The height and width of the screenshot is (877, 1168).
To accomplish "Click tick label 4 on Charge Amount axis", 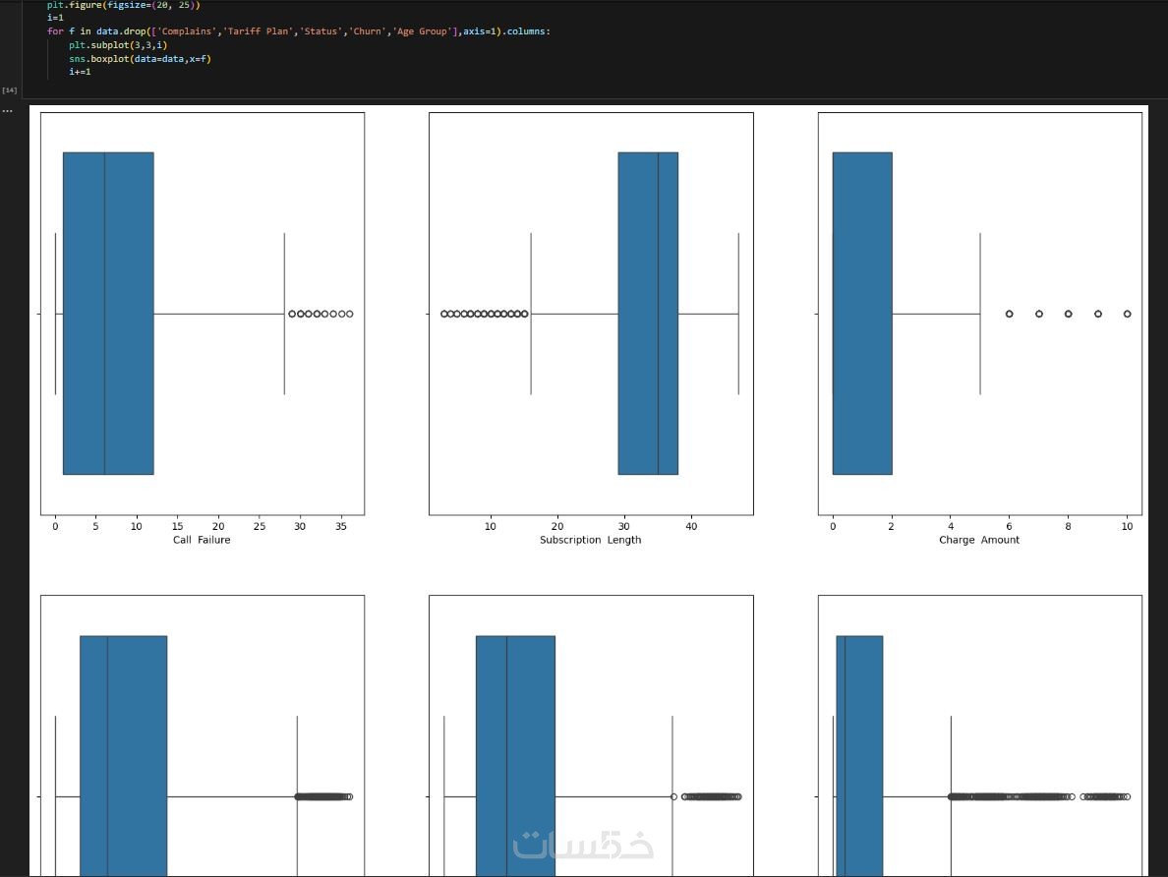I will click(x=951, y=526).
